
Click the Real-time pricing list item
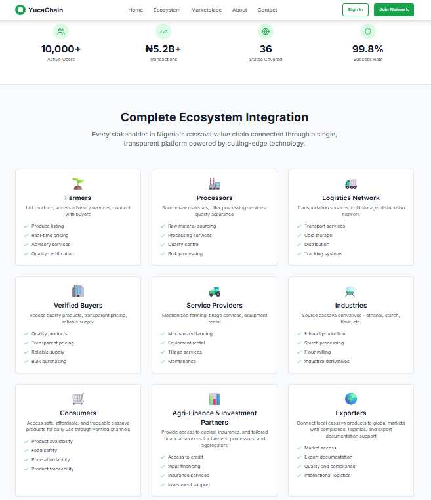click(x=50, y=236)
